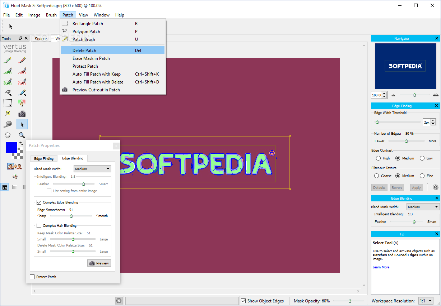441x306 pixels.
Task: Select the yellow Clean-up wand tool
Action: click(x=8, y=114)
